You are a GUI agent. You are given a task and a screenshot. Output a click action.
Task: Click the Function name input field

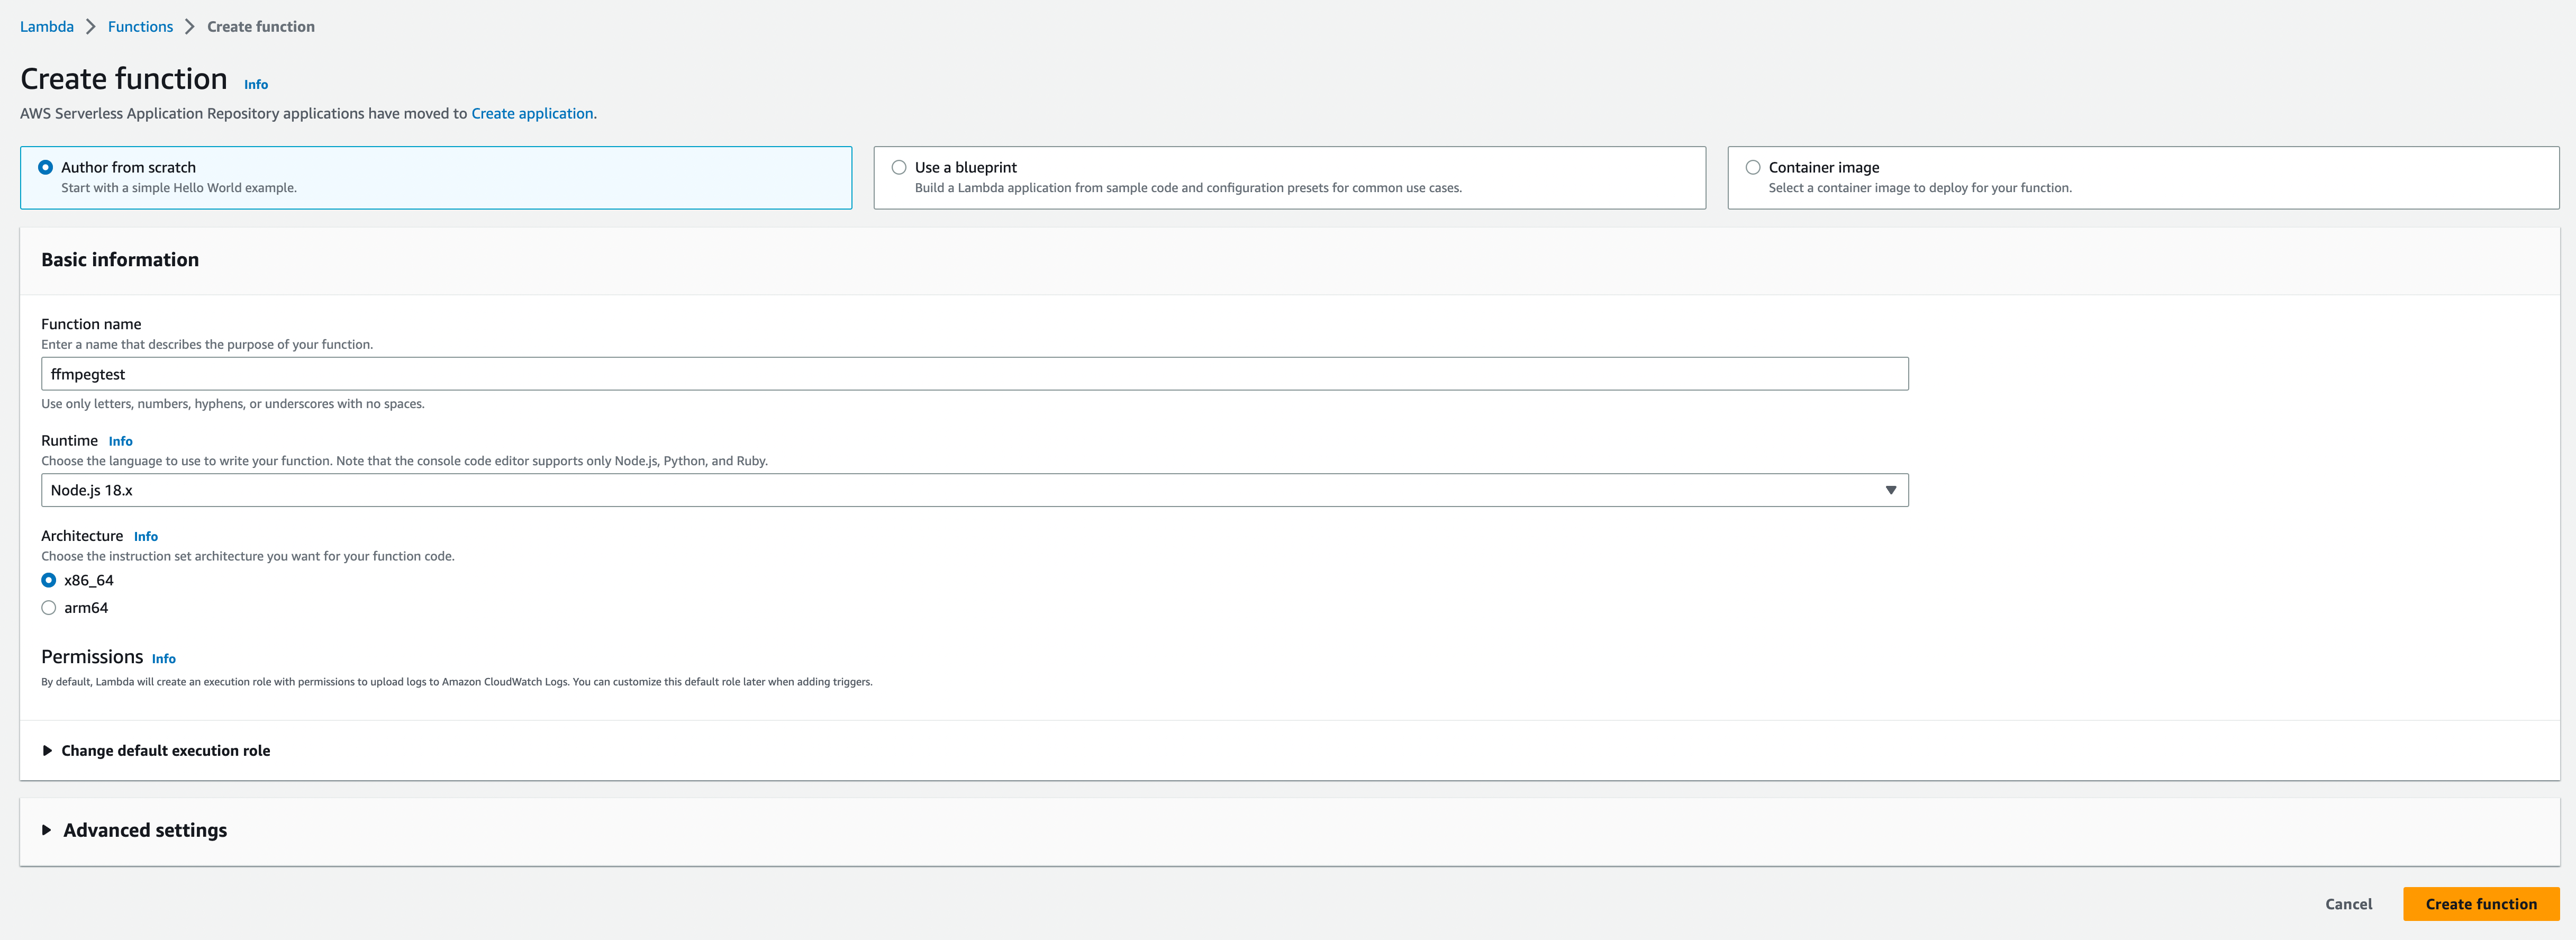[x=974, y=374]
